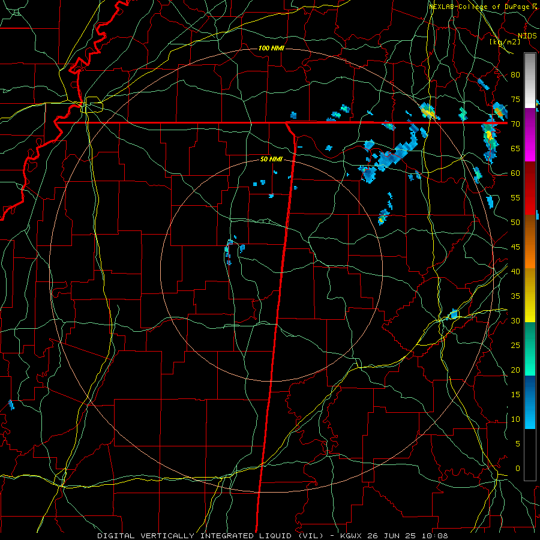The width and height of the screenshot is (540, 540).
Task: Select the 20 value on the VIL scale
Action: (x=515, y=370)
